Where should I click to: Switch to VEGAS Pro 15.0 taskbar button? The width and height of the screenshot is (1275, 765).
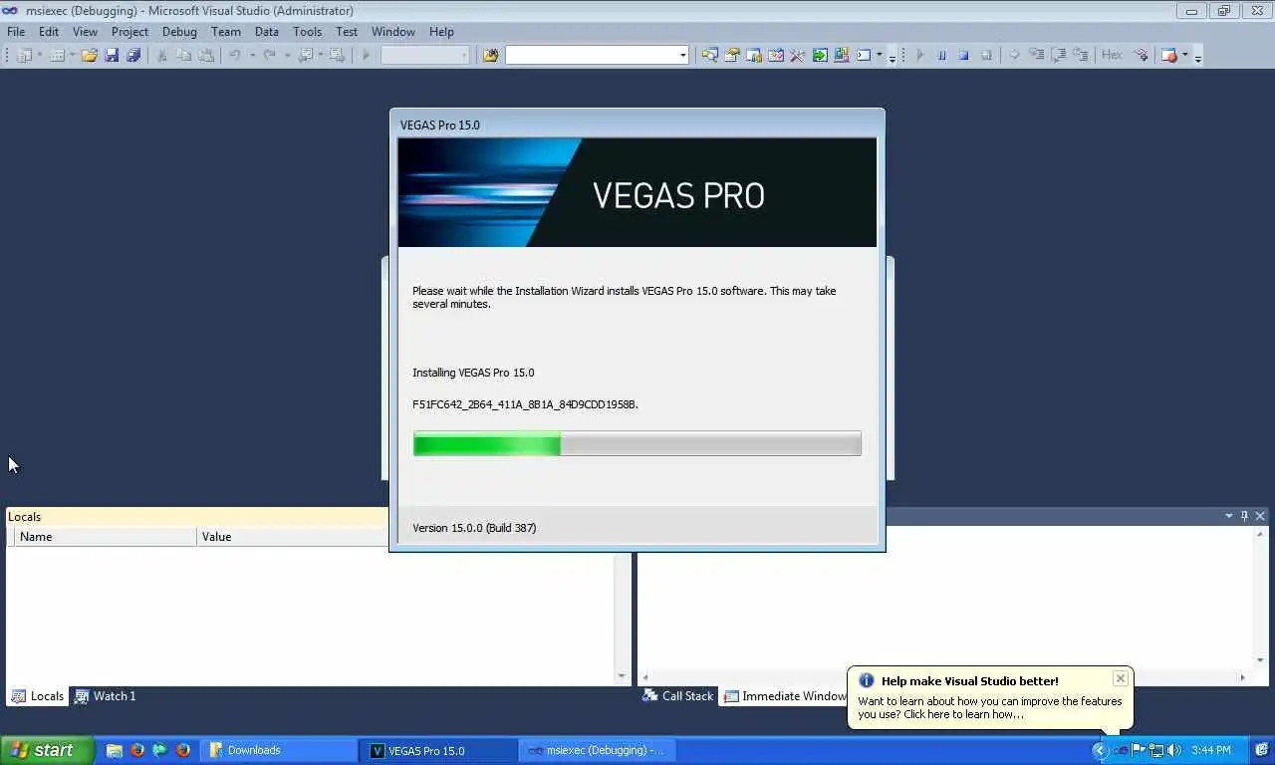click(x=439, y=750)
